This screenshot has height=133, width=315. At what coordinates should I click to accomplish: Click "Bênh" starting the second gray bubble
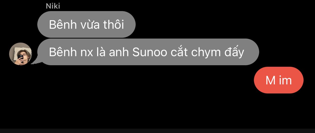63,52
